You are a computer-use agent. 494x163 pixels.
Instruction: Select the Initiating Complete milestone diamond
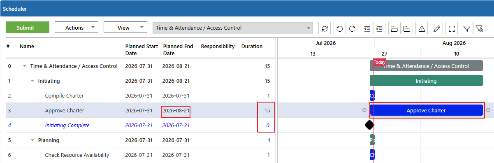369,125
